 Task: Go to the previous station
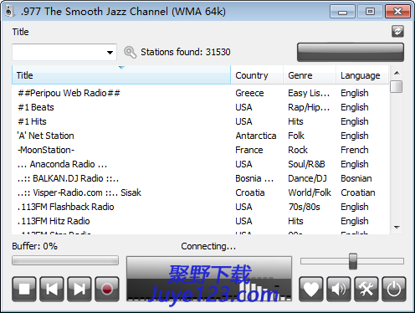tap(52, 289)
